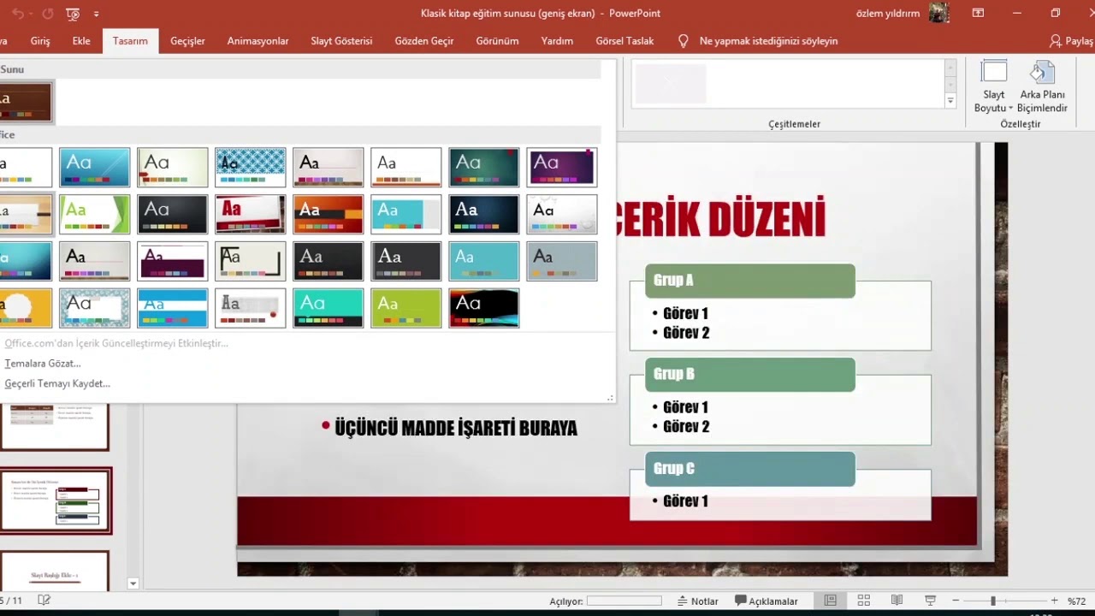Open Customize Quick Access Toolbar arrow

point(96,15)
